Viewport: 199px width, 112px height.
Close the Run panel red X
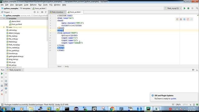(2, 94)
